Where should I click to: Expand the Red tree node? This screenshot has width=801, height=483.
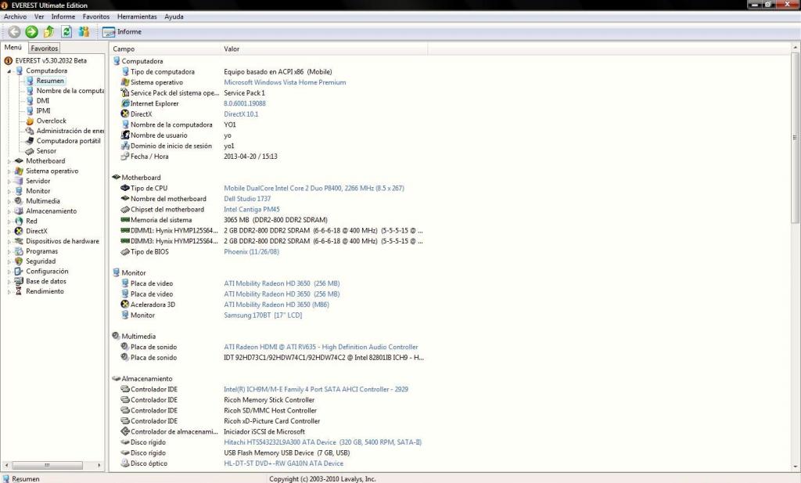[9, 222]
